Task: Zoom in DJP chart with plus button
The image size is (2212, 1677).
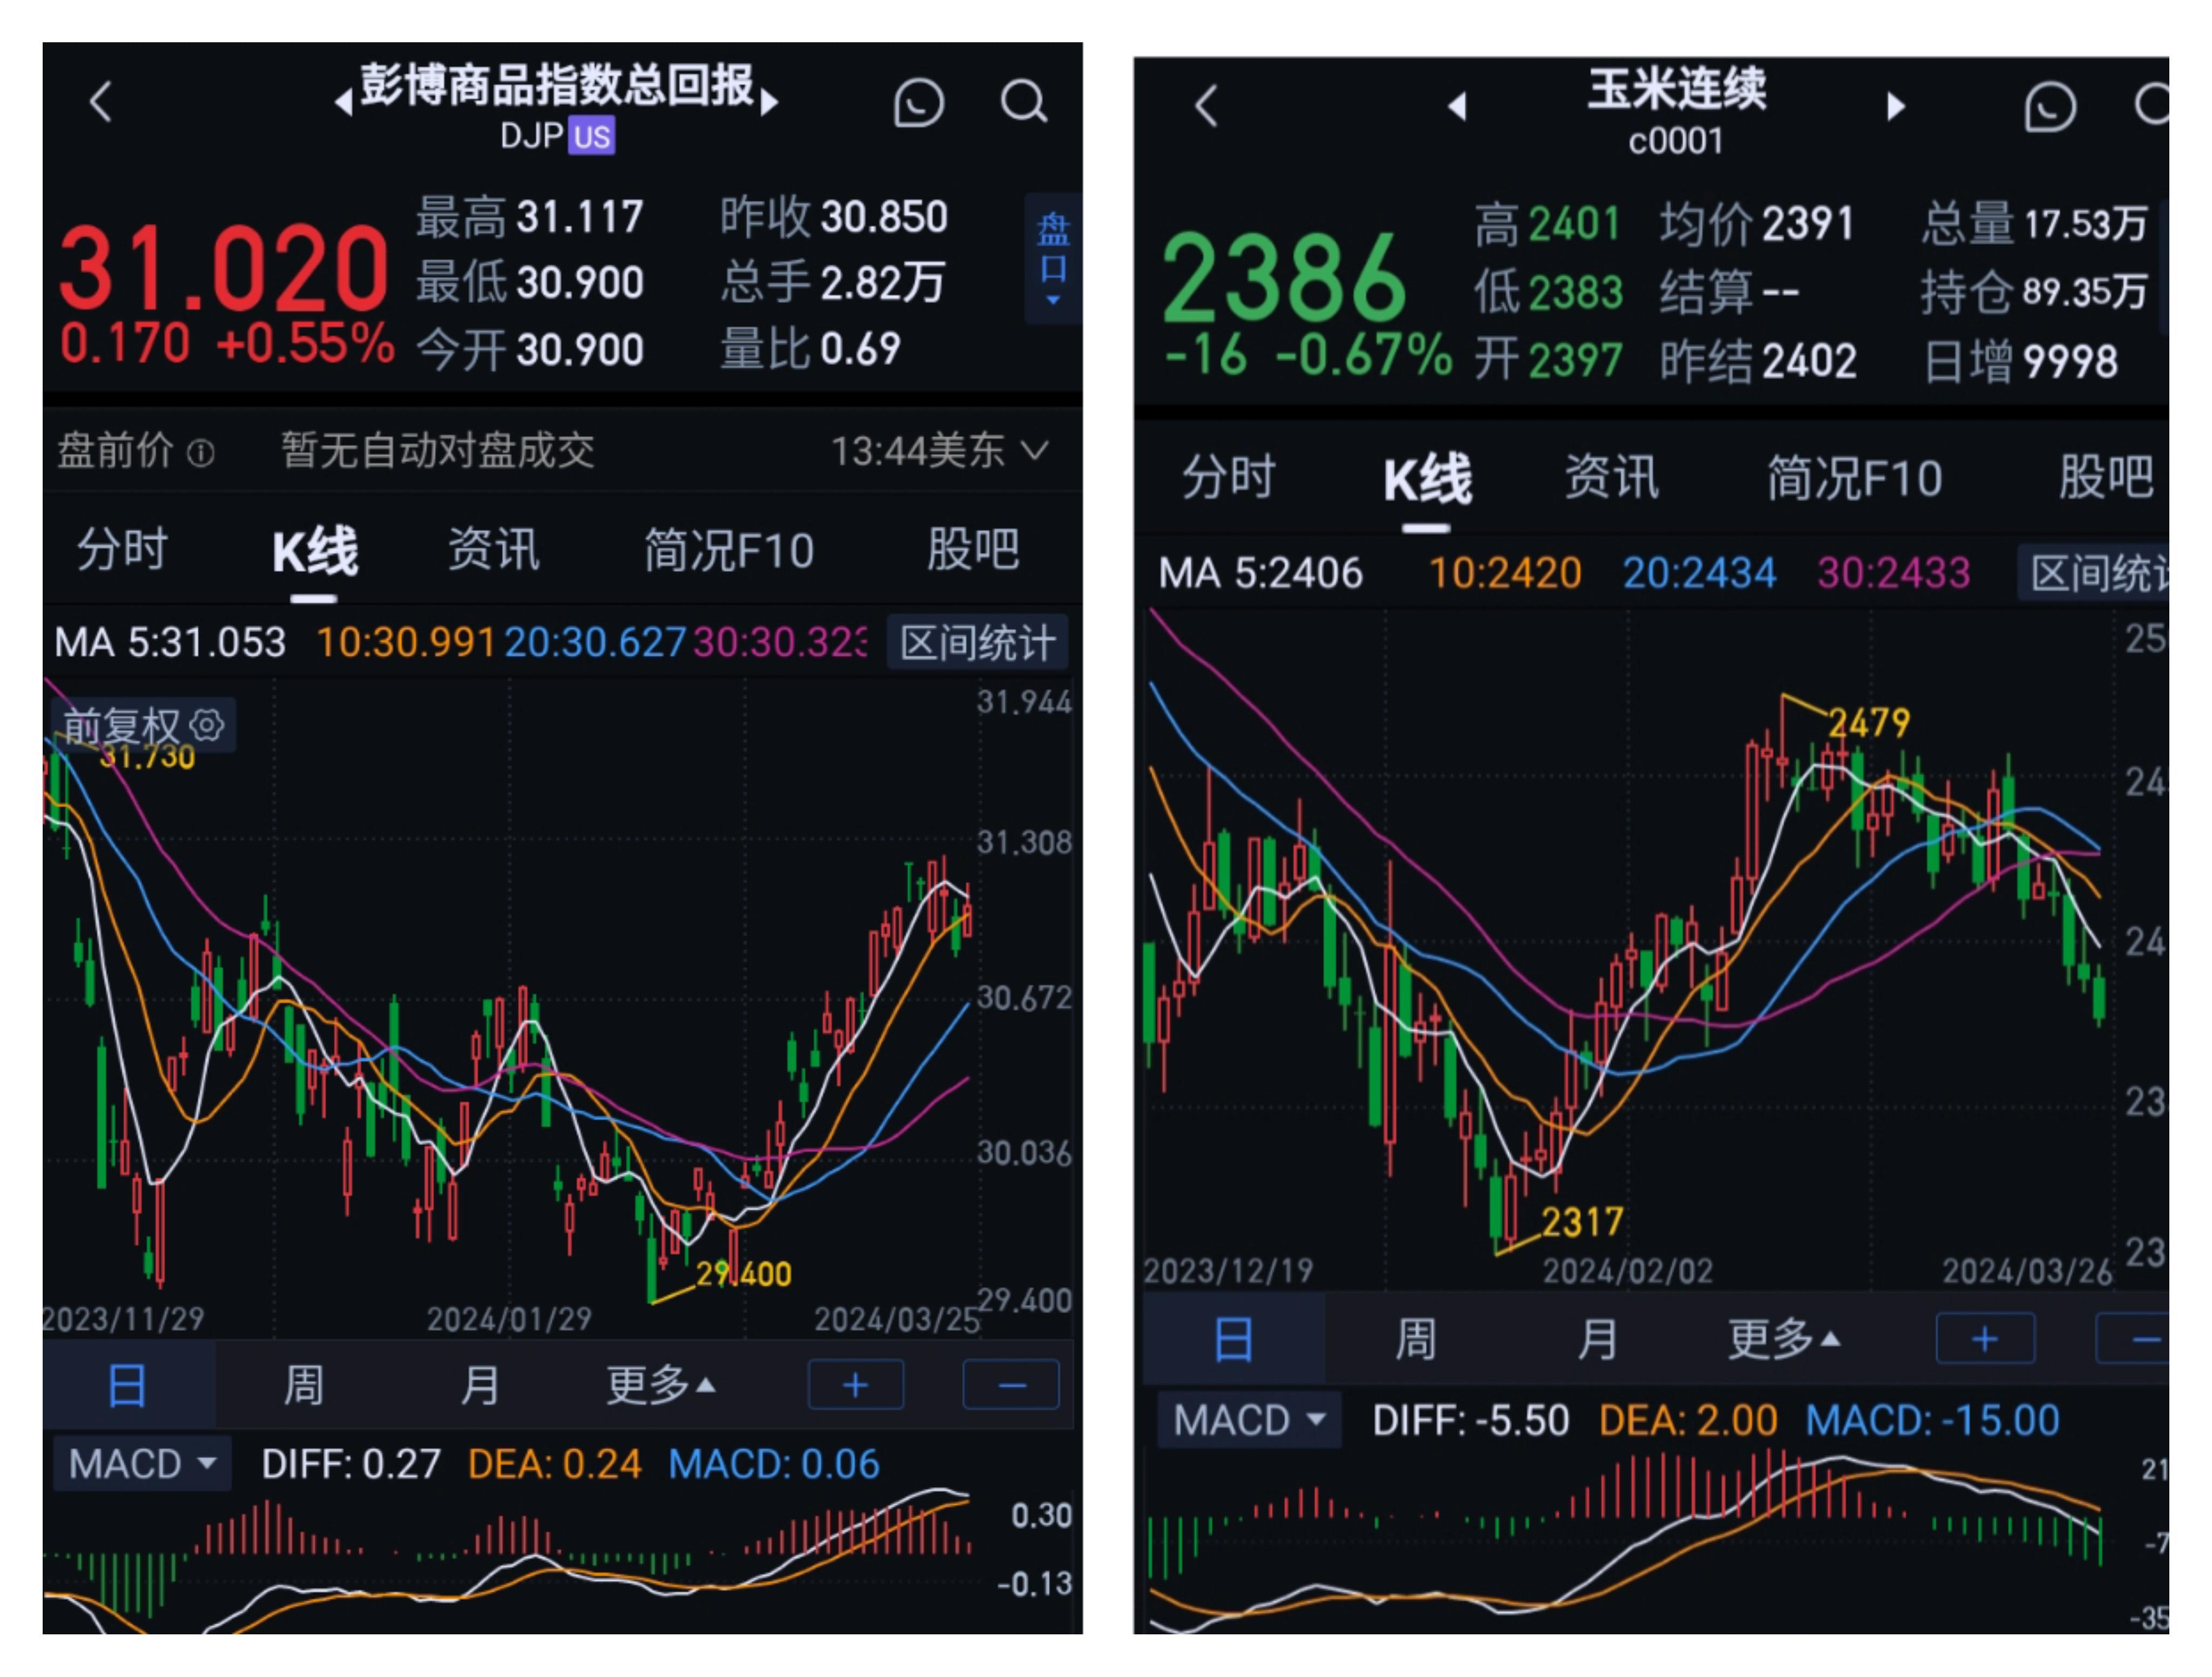Action: 855,1385
